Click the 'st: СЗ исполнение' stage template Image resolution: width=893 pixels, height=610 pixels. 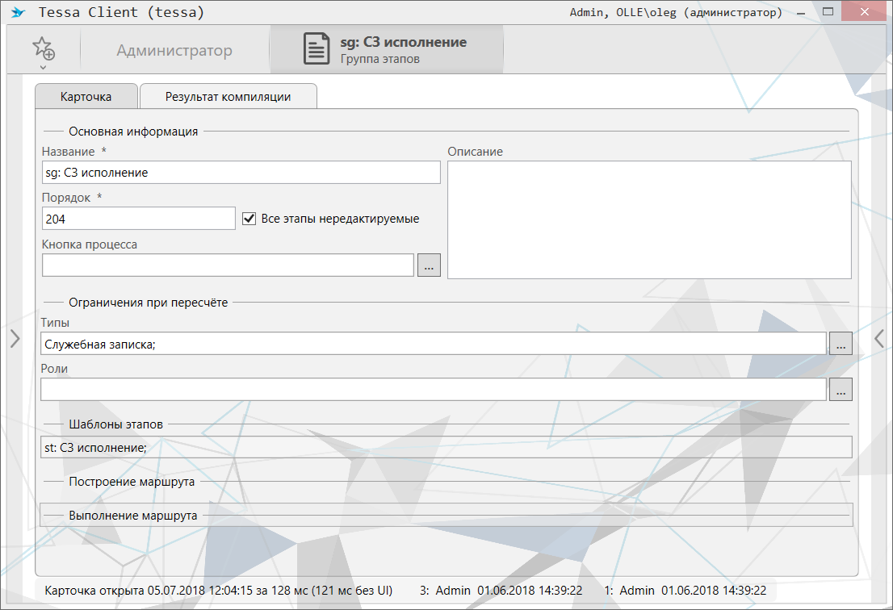[x=95, y=447]
